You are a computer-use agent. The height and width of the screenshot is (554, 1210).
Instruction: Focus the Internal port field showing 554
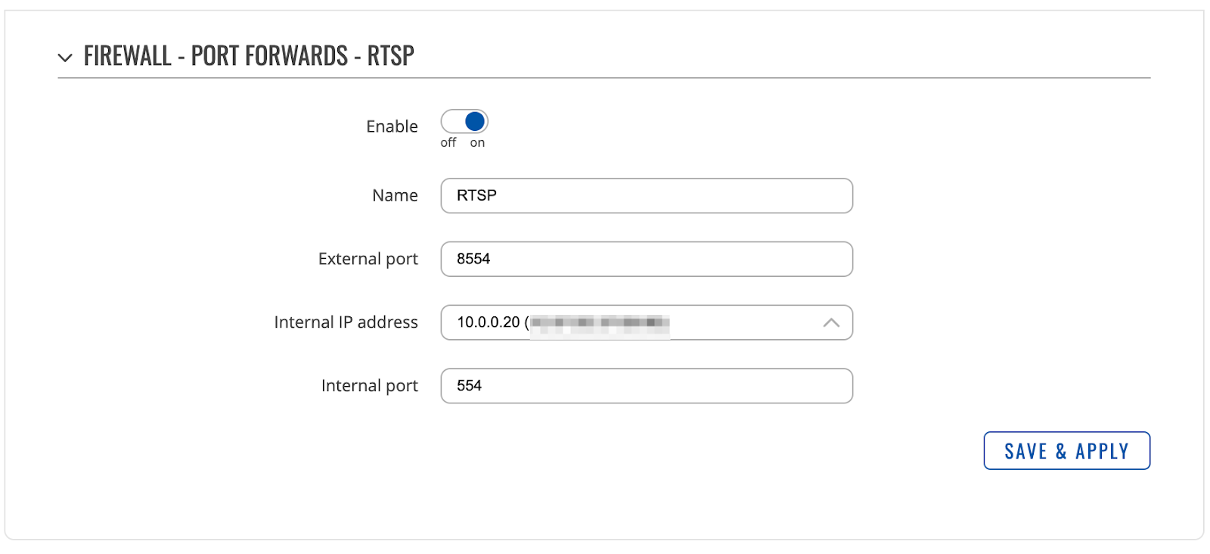[647, 386]
